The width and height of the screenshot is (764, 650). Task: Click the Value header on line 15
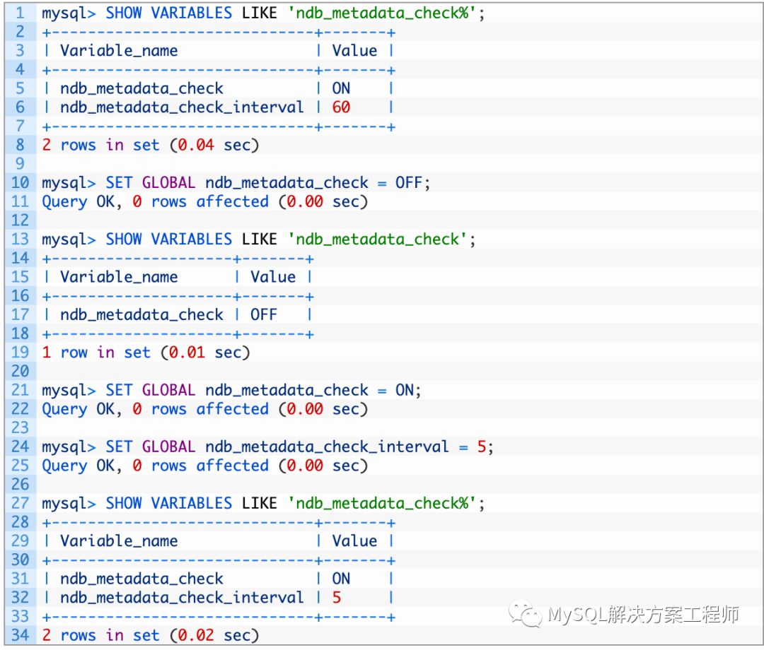273,277
